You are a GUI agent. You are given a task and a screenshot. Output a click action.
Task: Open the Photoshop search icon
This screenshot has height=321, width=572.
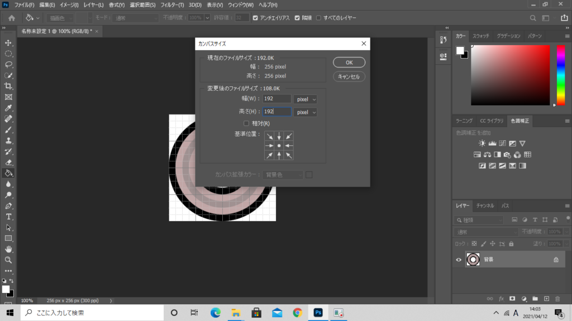[x=533, y=18]
